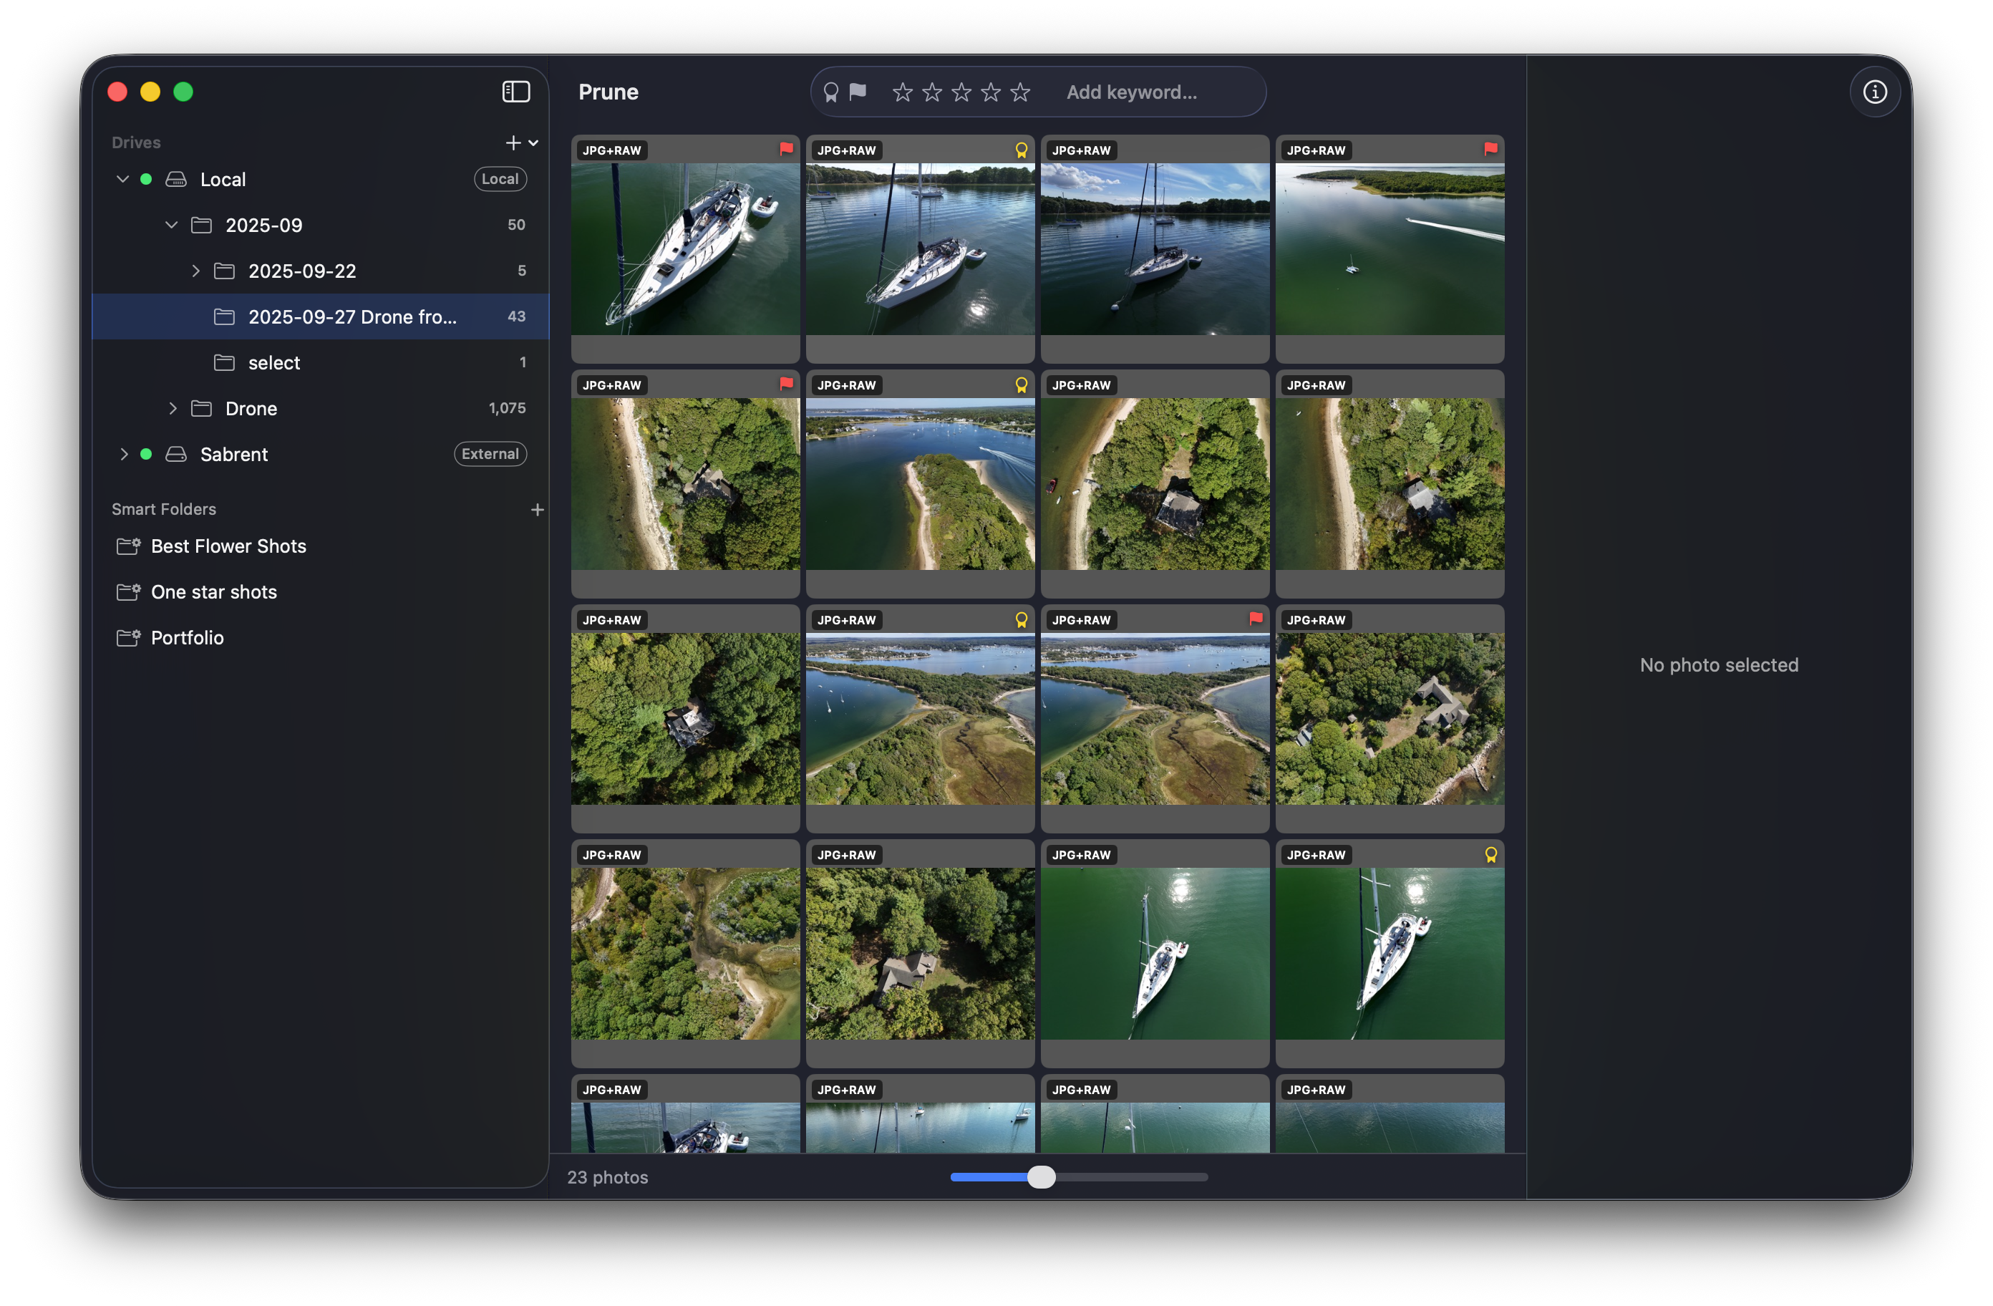Select sailboat on green water without award
The width and height of the screenshot is (1993, 1306).
(x=1155, y=954)
